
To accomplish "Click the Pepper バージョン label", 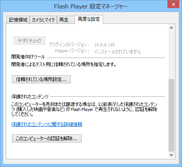I will point(72,51).
